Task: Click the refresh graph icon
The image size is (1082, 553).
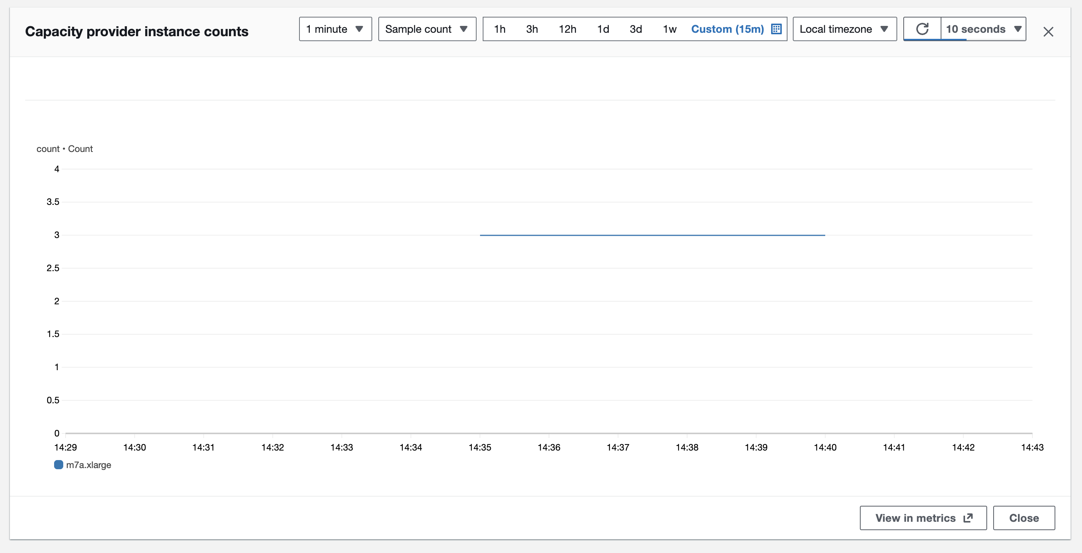Action: 922,29
